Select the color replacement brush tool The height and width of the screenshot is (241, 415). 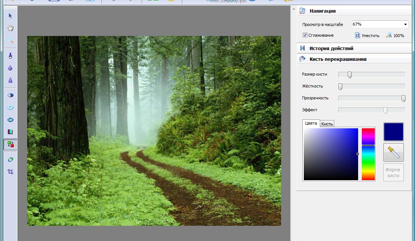tap(10, 144)
